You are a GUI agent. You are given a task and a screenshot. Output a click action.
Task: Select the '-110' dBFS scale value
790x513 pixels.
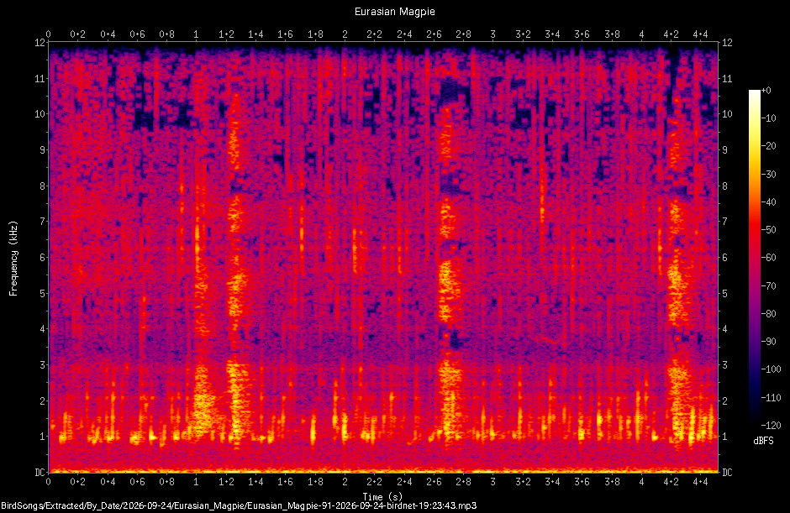771,398
